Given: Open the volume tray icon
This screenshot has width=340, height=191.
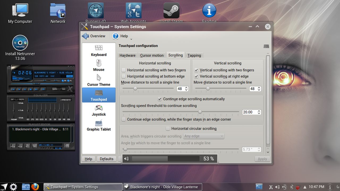Looking at the screenshot, I should point(277,187).
